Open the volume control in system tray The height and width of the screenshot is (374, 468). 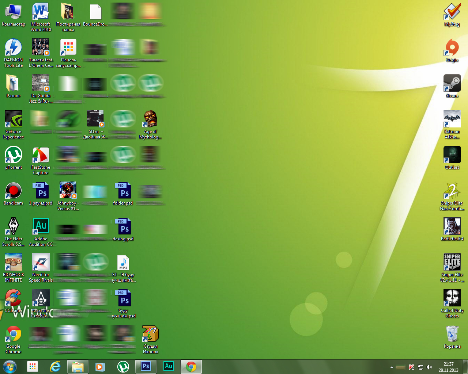point(429,367)
